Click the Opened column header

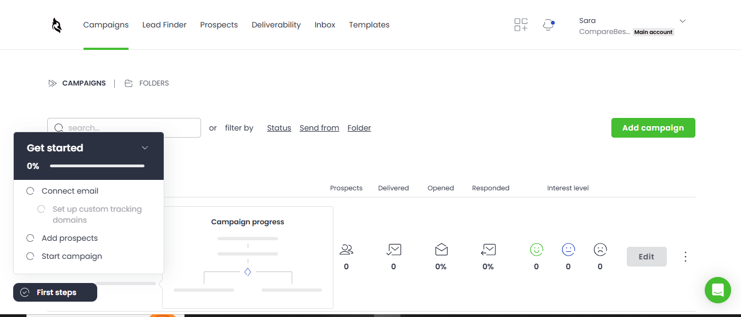pos(441,188)
